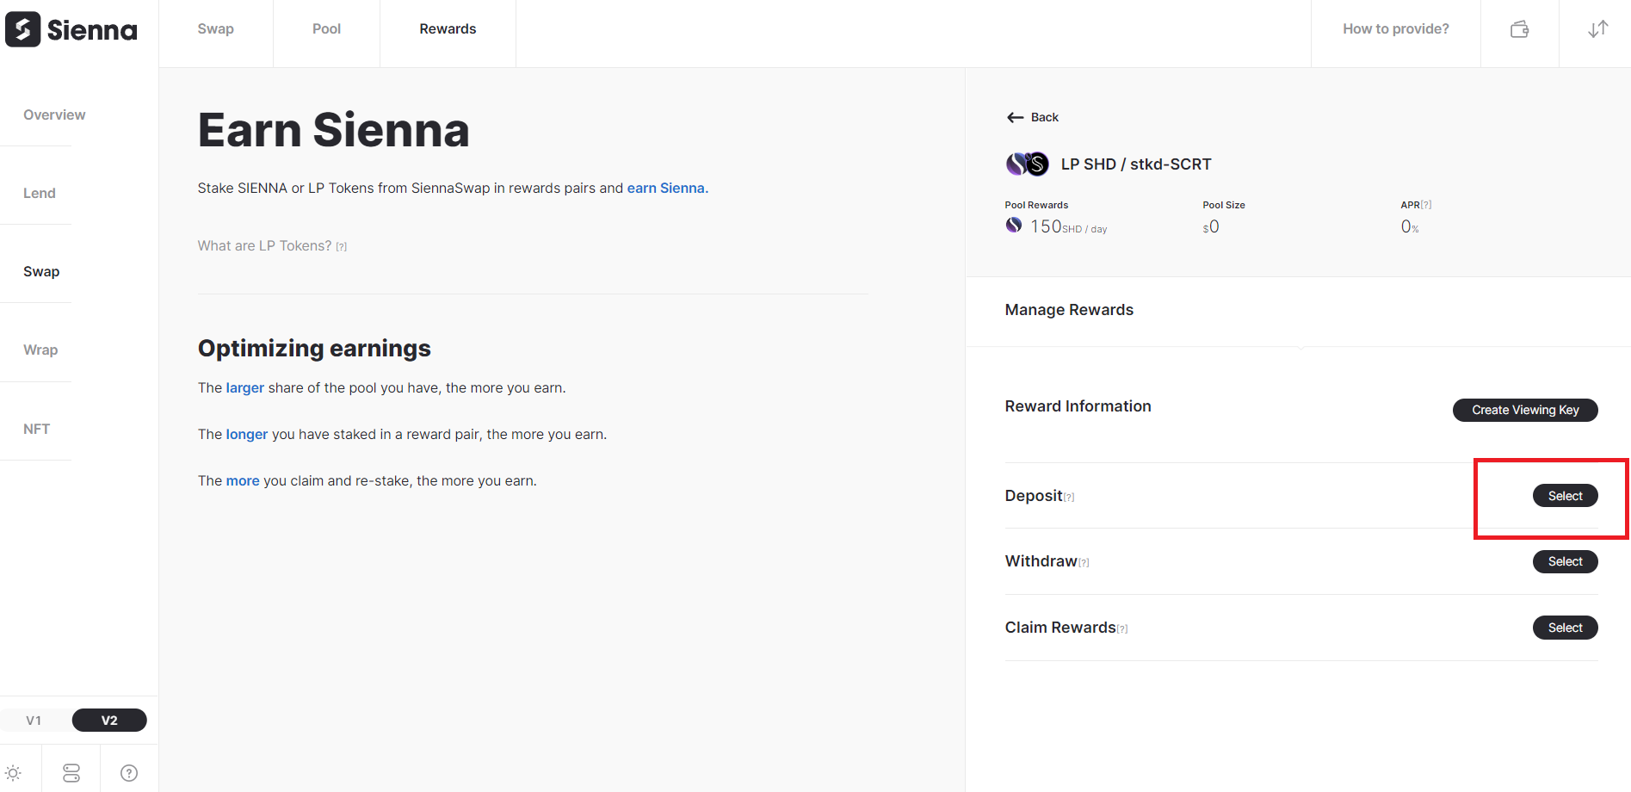Click the SHD coin icon beside 150

click(x=1014, y=225)
